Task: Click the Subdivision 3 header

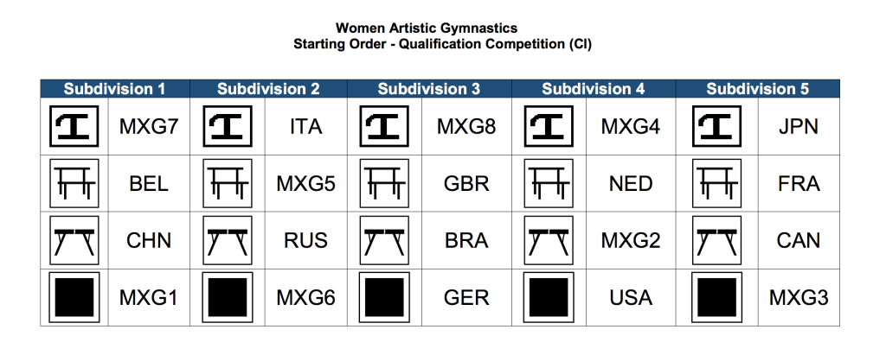Action: (x=429, y=89)
